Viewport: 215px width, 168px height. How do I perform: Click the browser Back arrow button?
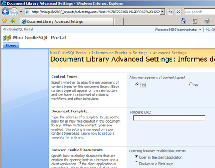pos(6,12)
